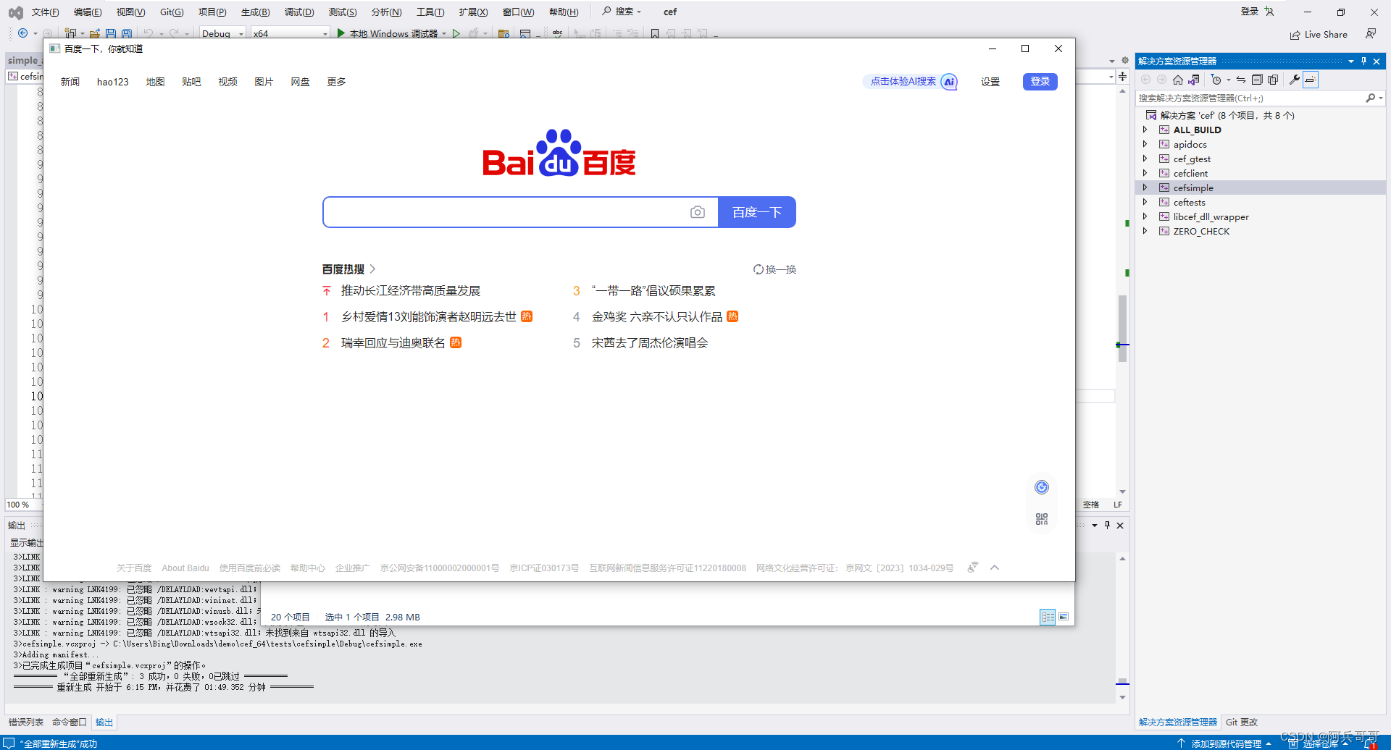Screen dimensions: 1391x750
Task: Switch to the 命令窗口 tab
Action: tap(70, 722)
